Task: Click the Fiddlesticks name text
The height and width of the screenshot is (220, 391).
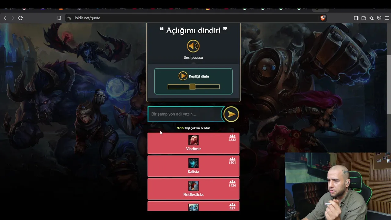Action: pos(193,195)
